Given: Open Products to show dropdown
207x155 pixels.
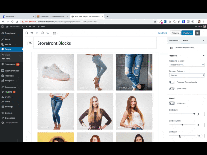Looking at the screenshot, I should (187, 65).
